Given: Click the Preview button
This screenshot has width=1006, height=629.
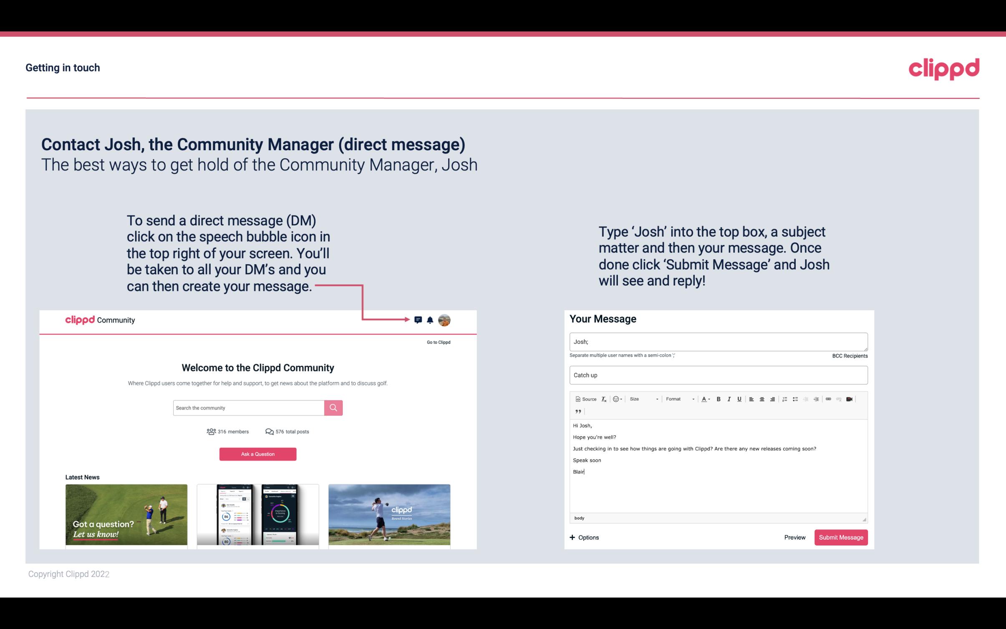Looking at the screenshot, I should point(794,537).
